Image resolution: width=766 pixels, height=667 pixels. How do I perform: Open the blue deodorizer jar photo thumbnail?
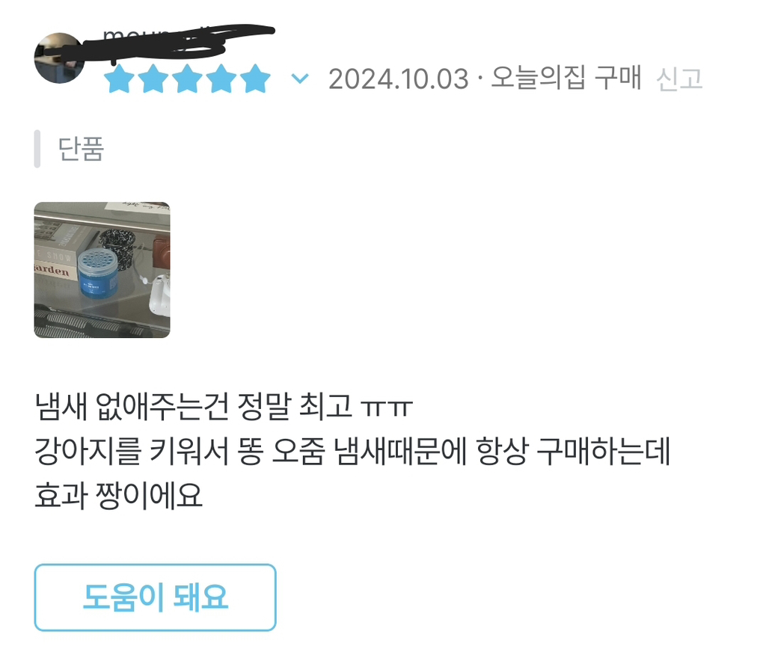pyautogui.click(x=102, y=270)
